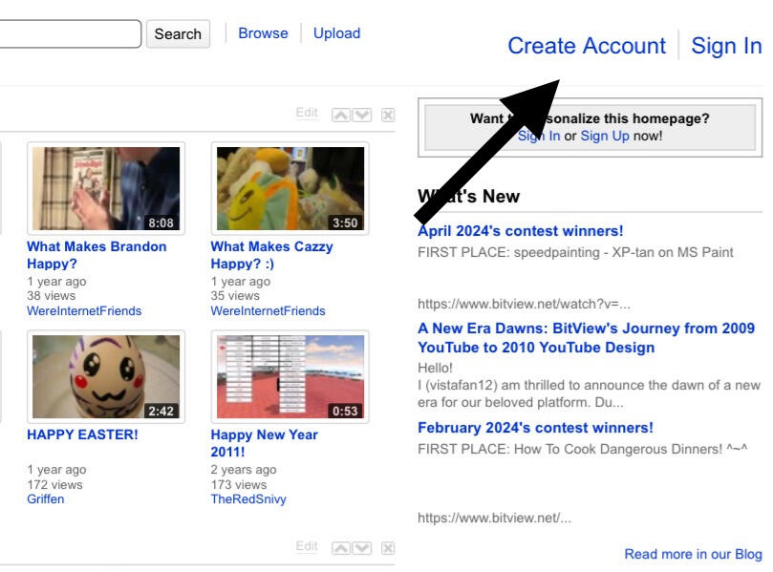Click Create Account in the header
Viewport: 773px width, 572px height.
tap(586, 46)
